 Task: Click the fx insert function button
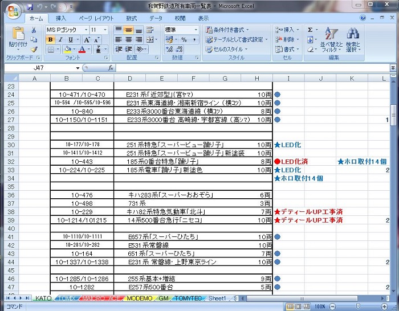pos(111,68)
